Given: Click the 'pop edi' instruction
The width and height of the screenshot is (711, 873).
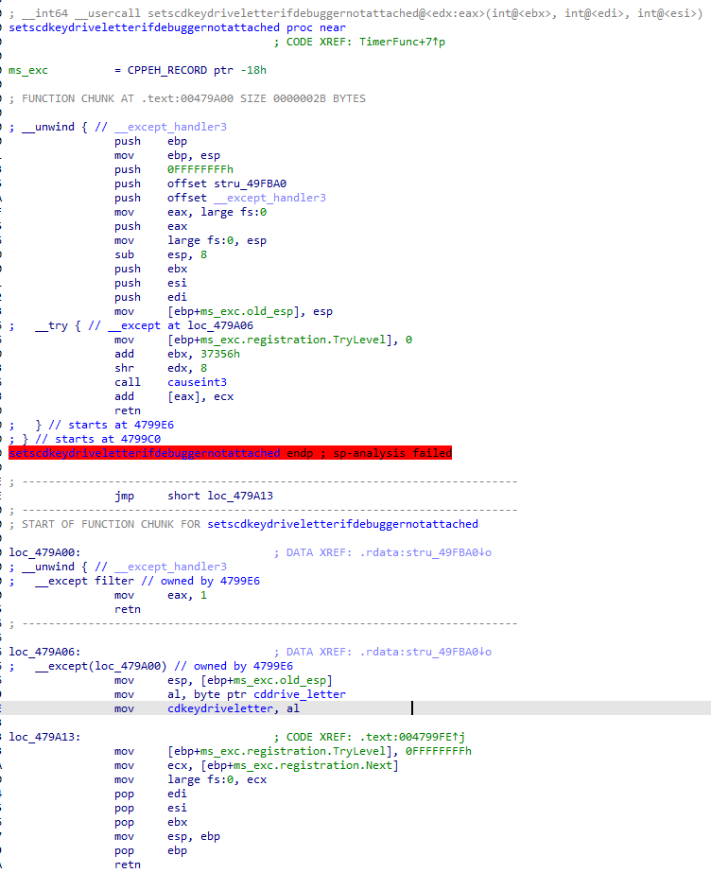Looking at the screenshot, I should pos(150,794).
